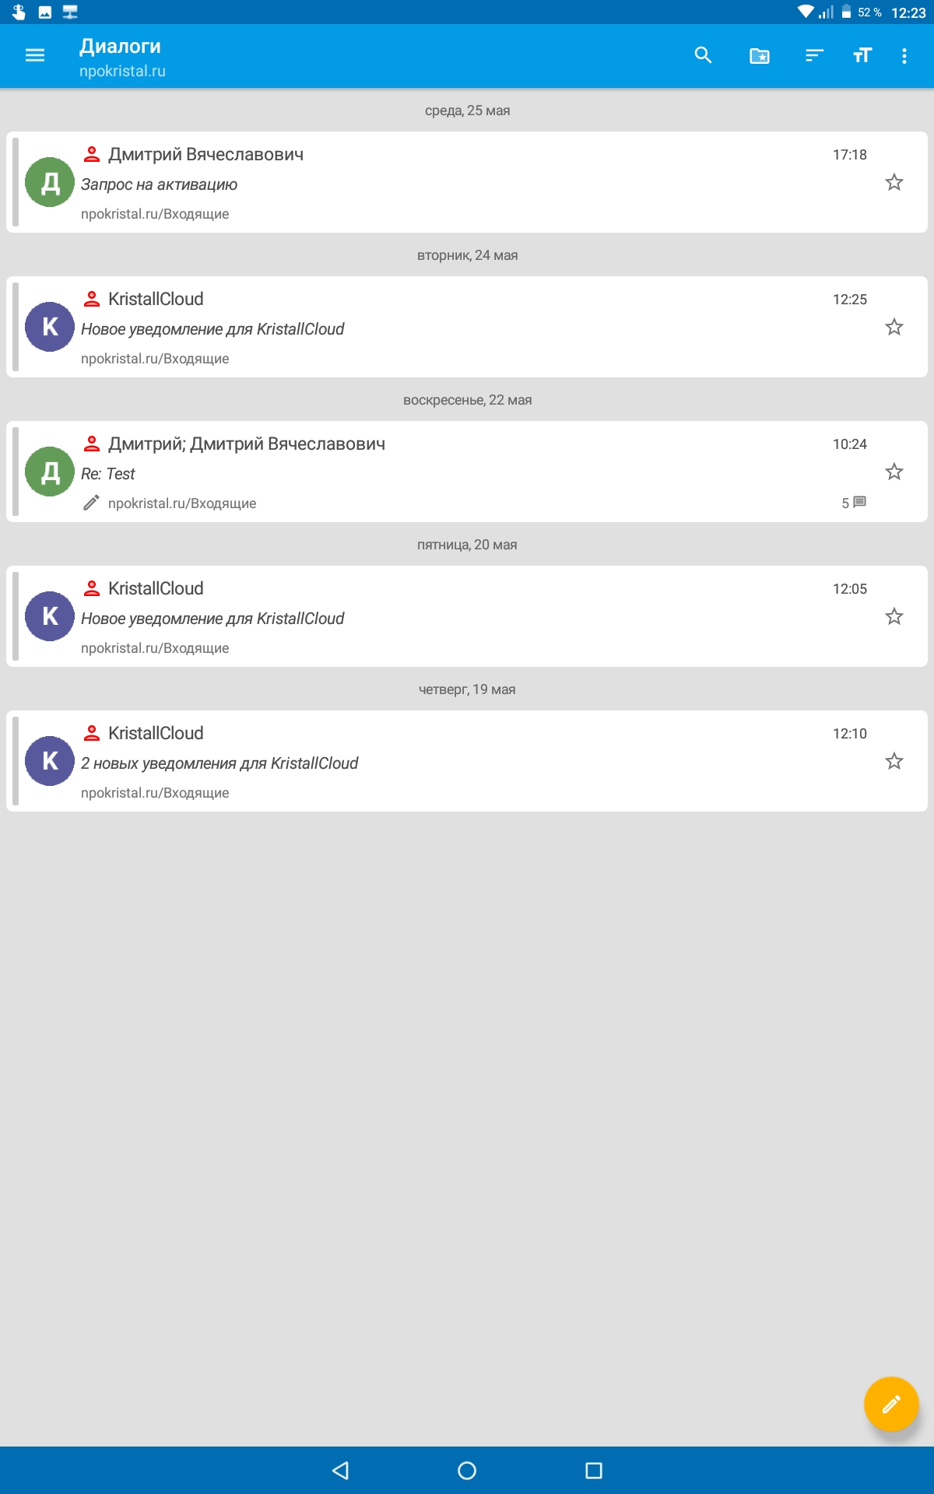
Task: Expand the 5-message thread count indicator
Action: pos(854,503)
